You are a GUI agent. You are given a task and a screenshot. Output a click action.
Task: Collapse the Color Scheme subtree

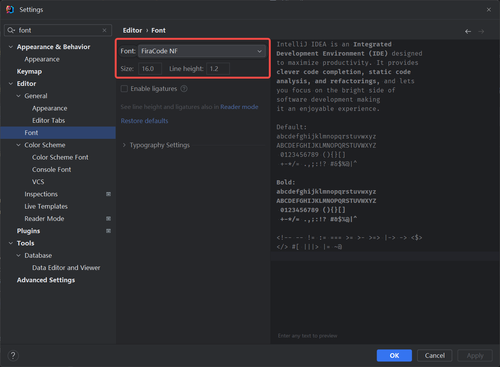point(18,145)
